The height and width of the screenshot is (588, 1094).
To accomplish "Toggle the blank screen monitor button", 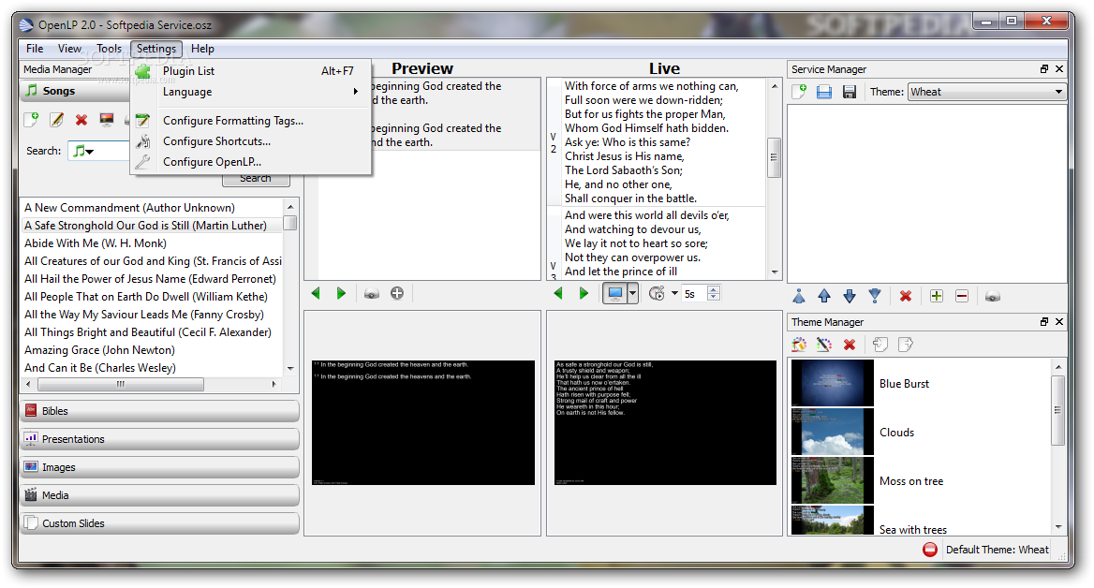I will point(615,294).
